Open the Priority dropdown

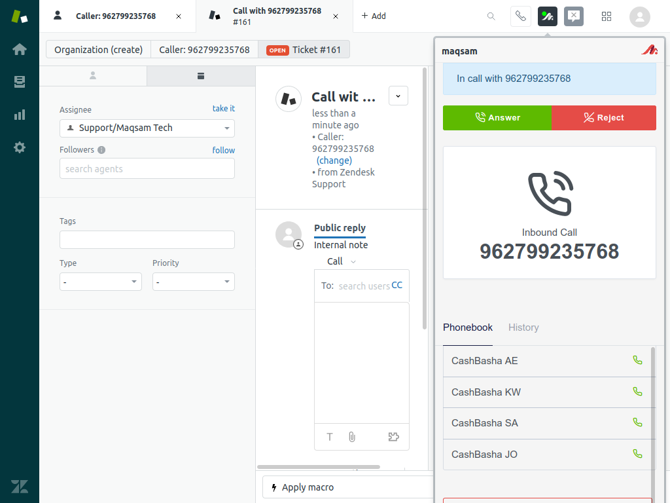point(194,282)
